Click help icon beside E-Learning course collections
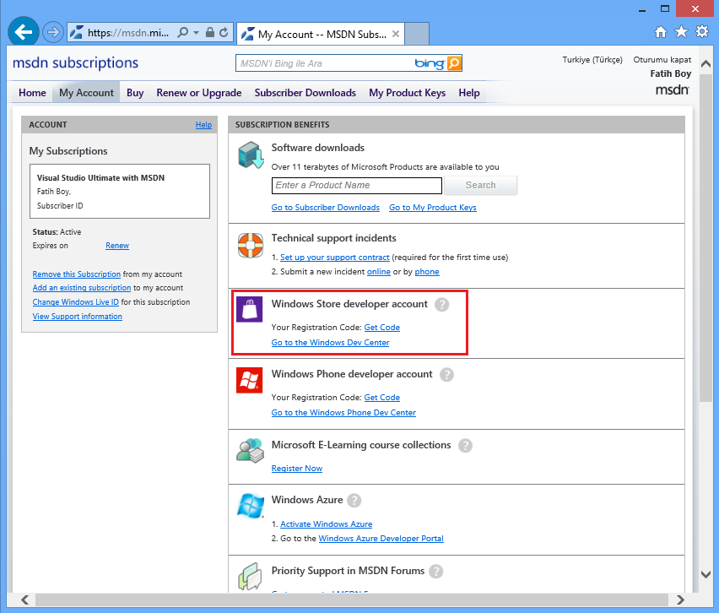Screen dimensions: 719x613 [x=465, y=445]
